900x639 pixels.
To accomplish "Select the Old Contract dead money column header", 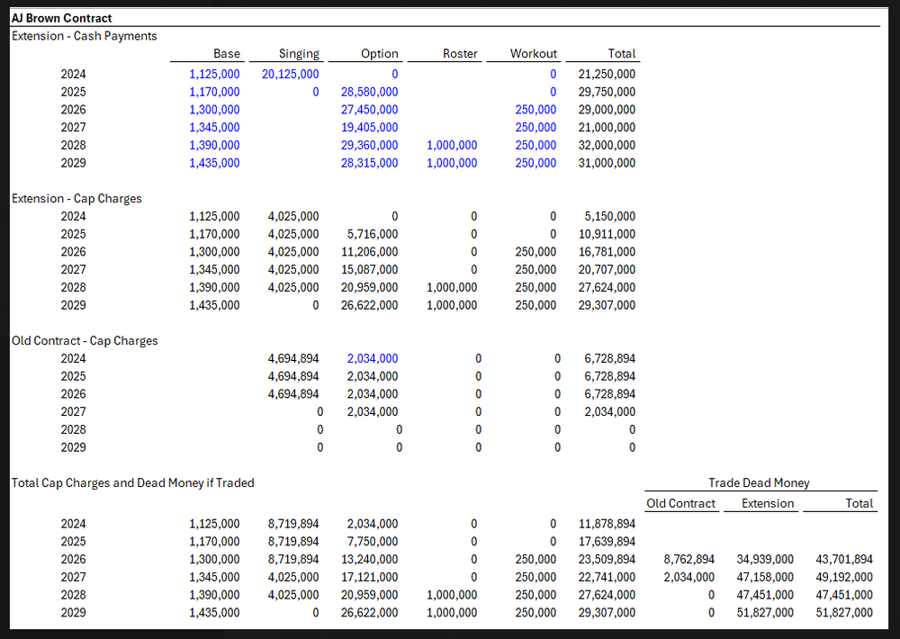I will [x=681, y=504].
